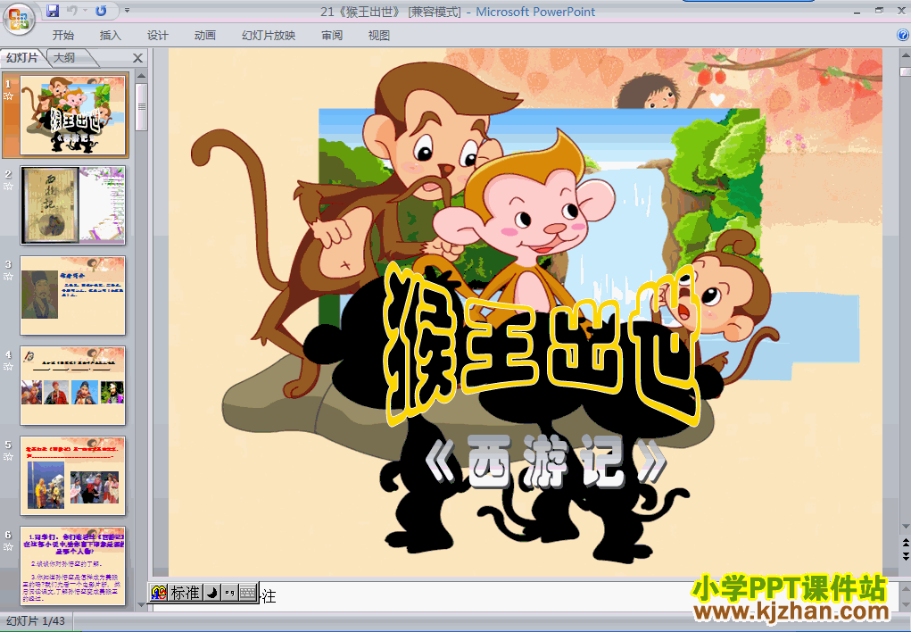Image resolution: width=911 pixels, height=632 pixels.
Task: Open the 开始 ribbon tab
Action: click(x=62, y=36)
